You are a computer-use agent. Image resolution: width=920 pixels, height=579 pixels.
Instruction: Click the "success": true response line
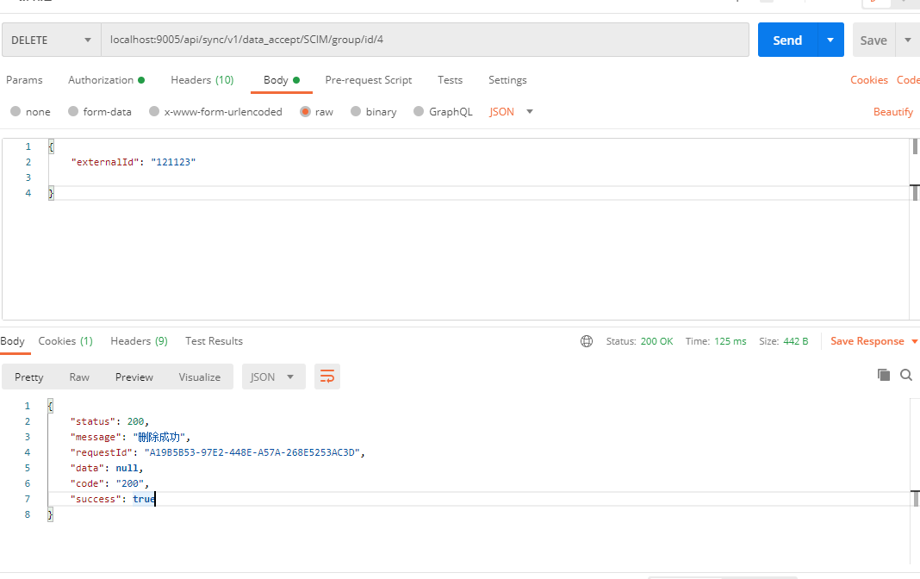113,499
